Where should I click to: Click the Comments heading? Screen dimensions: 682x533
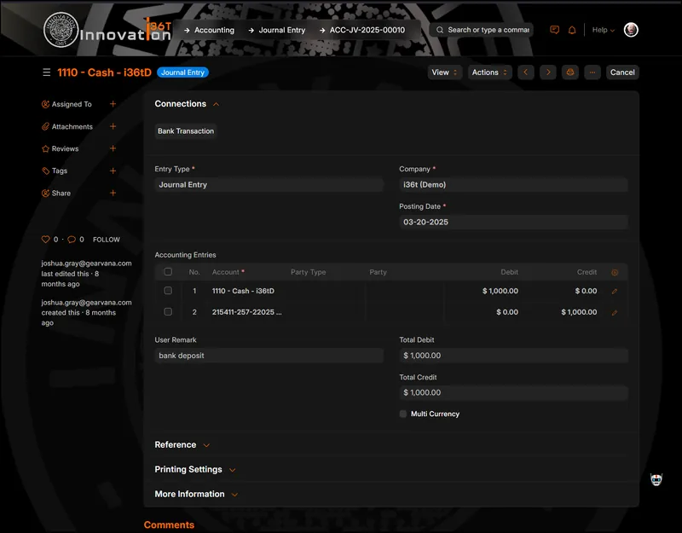[169, 524]
